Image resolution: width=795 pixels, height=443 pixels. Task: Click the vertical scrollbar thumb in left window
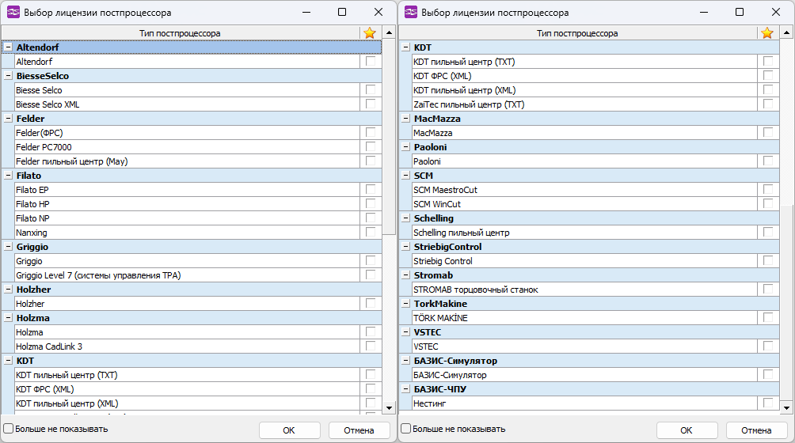click(389, 134)
